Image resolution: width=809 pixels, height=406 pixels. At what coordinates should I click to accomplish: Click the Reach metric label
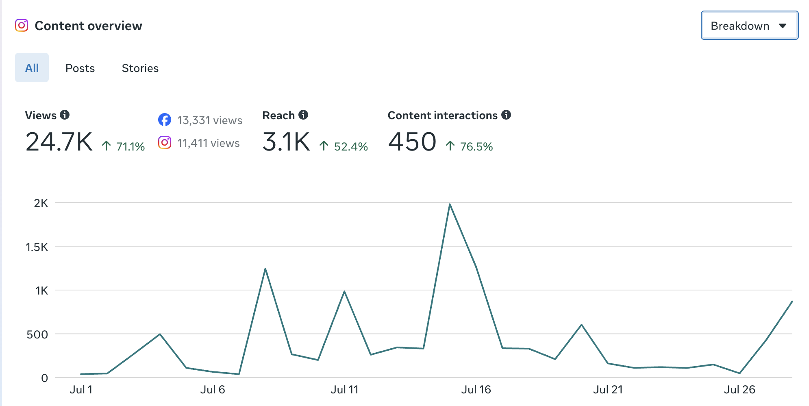278,115
